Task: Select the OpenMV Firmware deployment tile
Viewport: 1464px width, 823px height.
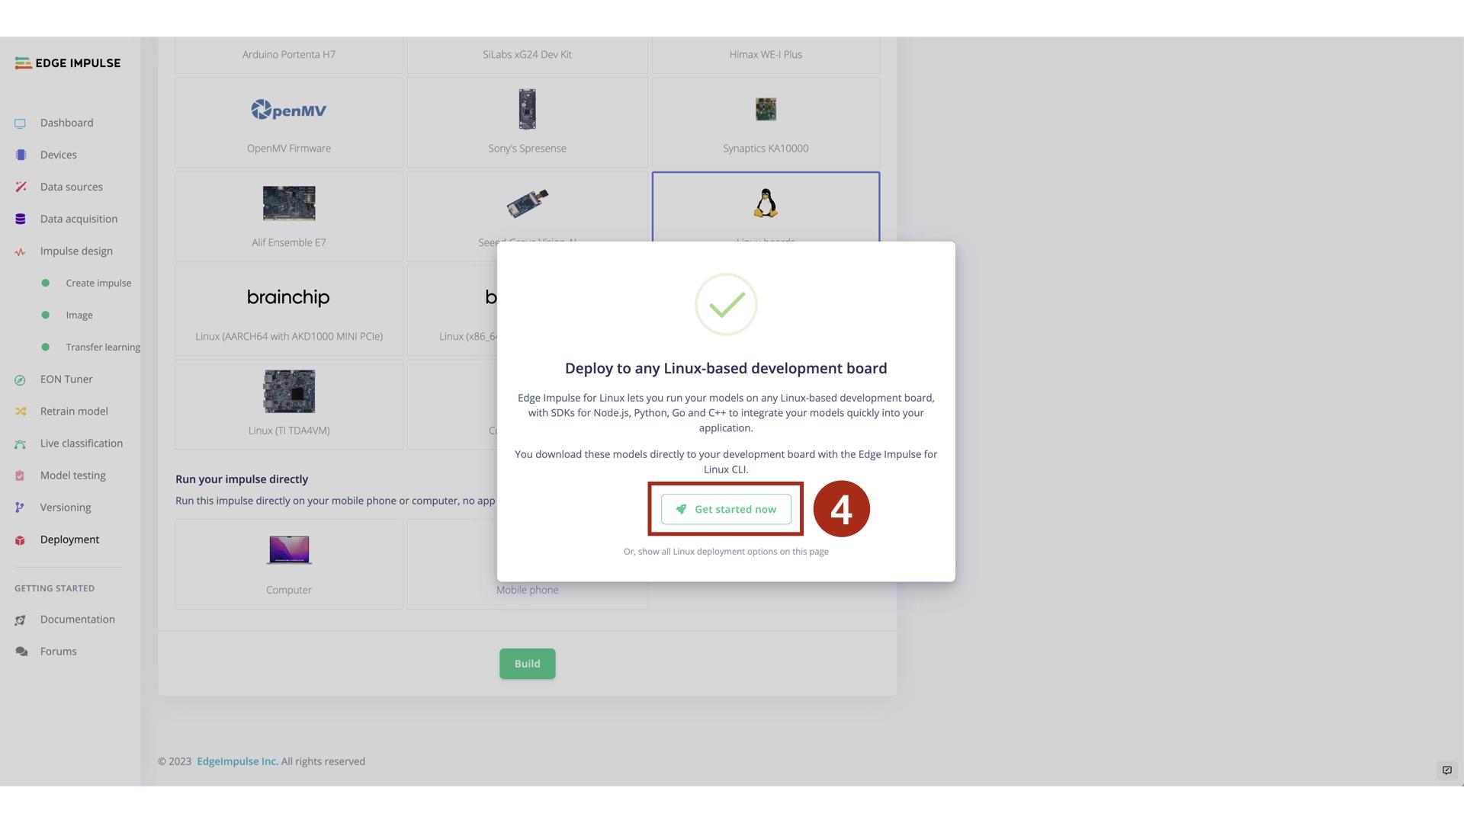Action: click(289, 123)
